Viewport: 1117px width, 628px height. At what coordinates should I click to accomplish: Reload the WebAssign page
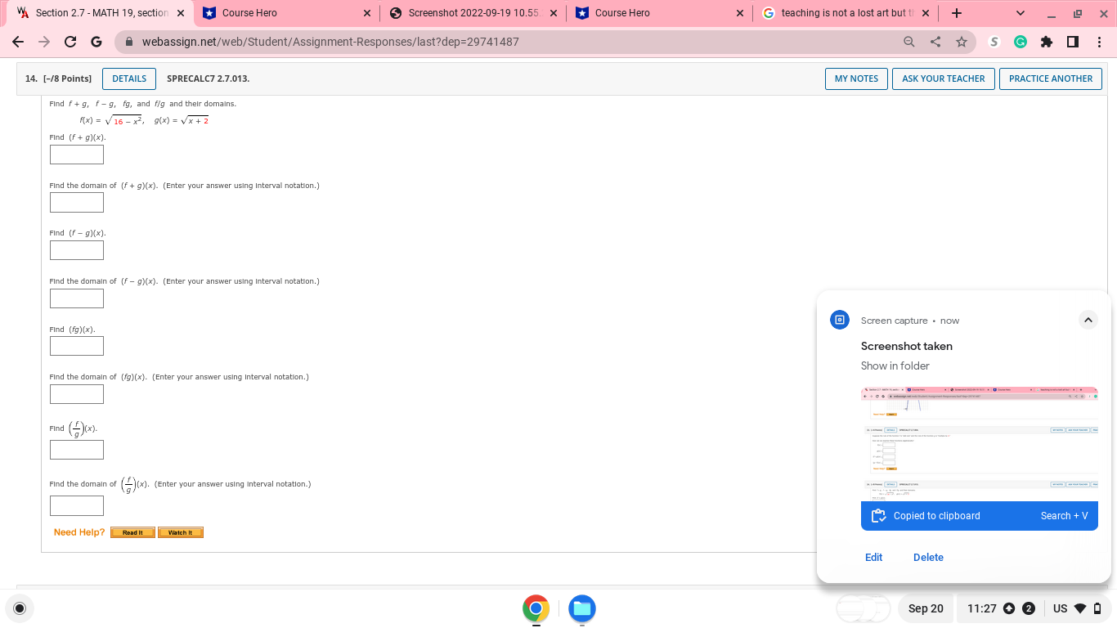[70, 42]
